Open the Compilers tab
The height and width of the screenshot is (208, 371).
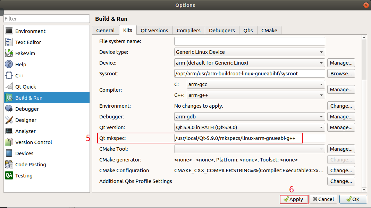point(188,31)
